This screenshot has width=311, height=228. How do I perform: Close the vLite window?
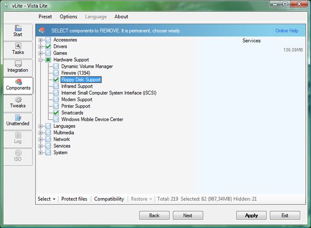coord(299,4)
